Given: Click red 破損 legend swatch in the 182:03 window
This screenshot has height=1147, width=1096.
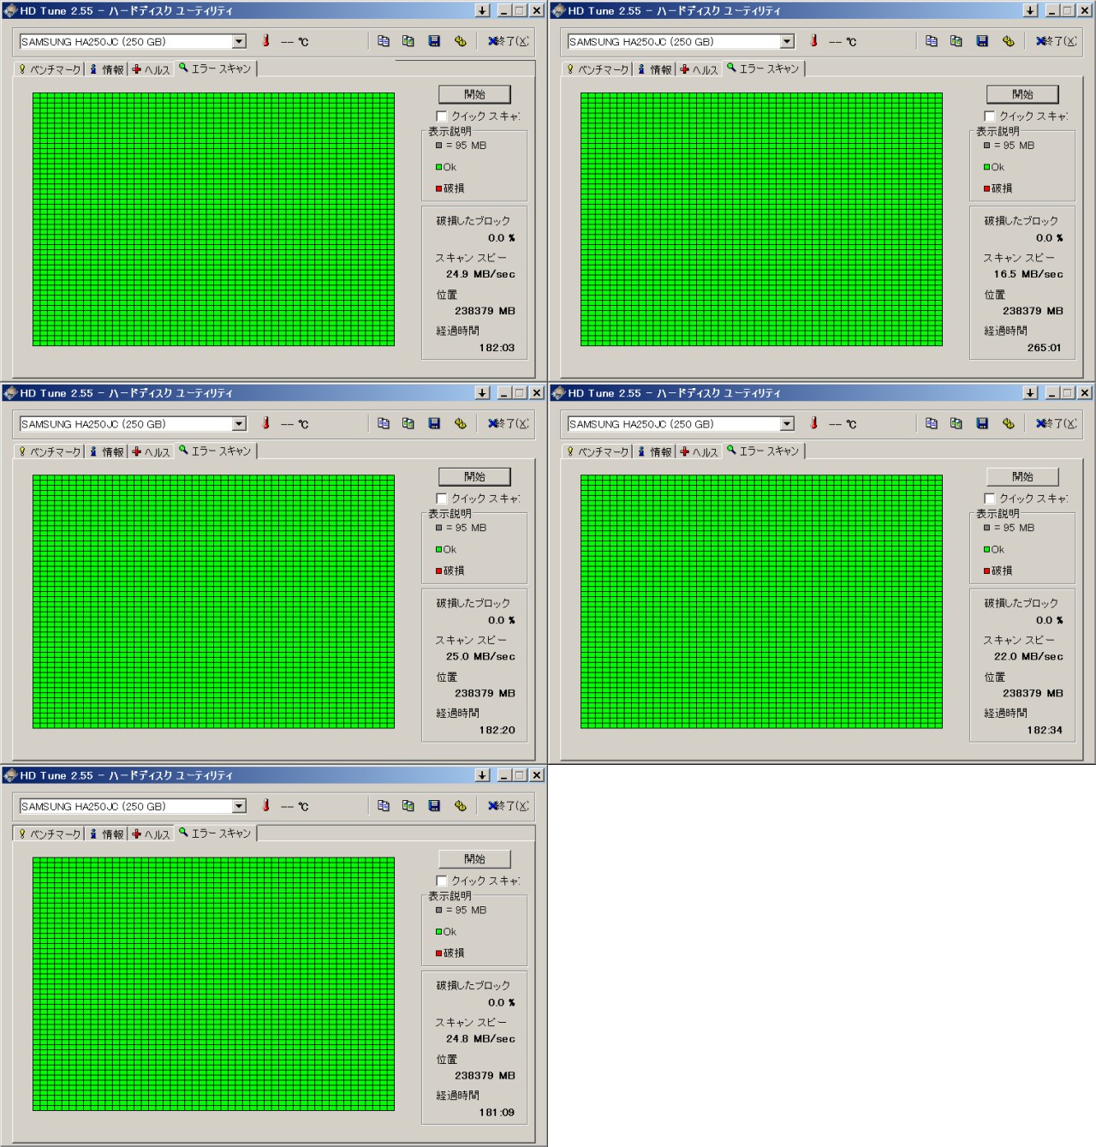Looking at the screenshot, I should pyautogui.click(x=438, y=188).
